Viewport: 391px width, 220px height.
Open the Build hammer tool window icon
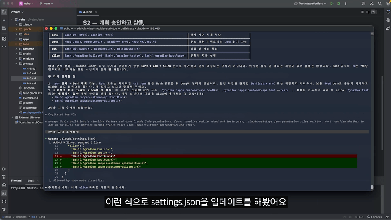[4, 177]
